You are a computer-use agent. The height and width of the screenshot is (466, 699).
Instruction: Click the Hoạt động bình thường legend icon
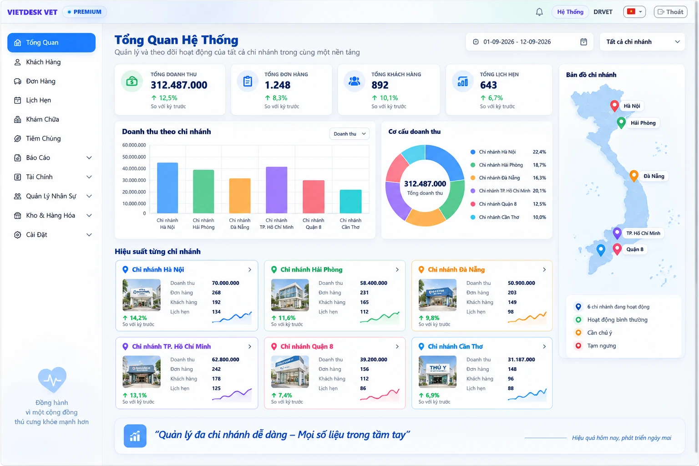pos(578,320)
